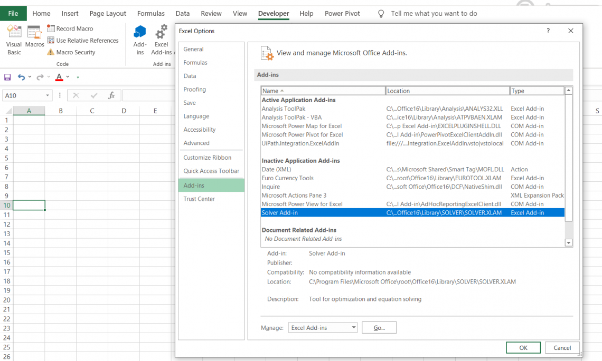Open the Formulas ribbon tab

[151, 14]
